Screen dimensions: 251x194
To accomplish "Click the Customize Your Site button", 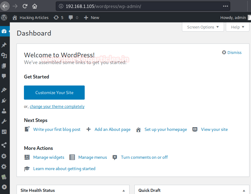I will (x=54, y=93).
